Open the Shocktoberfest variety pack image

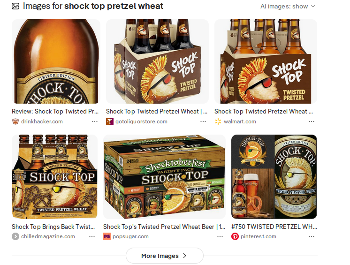click(x=164, y=177)
